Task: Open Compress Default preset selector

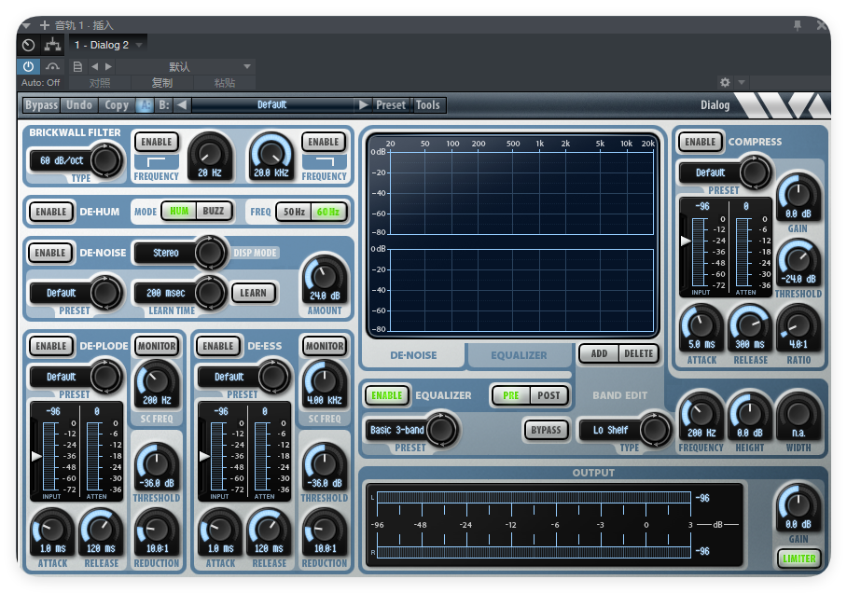Action: 726,172
